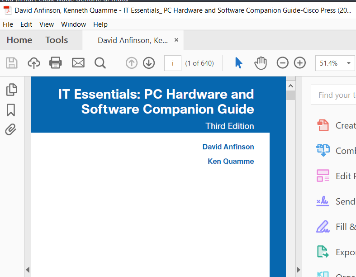Screen dimensions: 356x277
Task: Click the David Anfinson author name
Action: [x=228, y=147]
